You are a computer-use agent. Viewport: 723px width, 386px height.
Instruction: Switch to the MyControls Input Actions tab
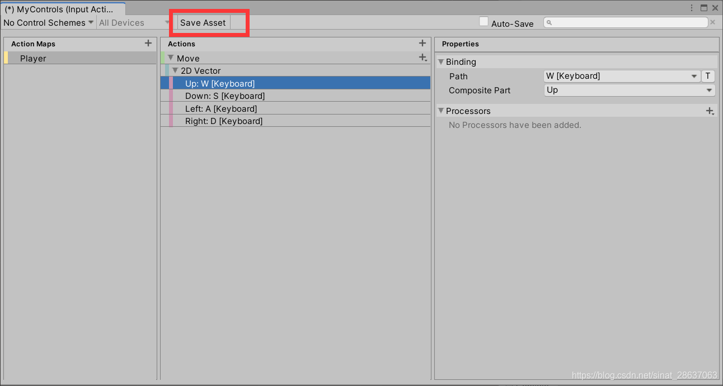(62, 8)
